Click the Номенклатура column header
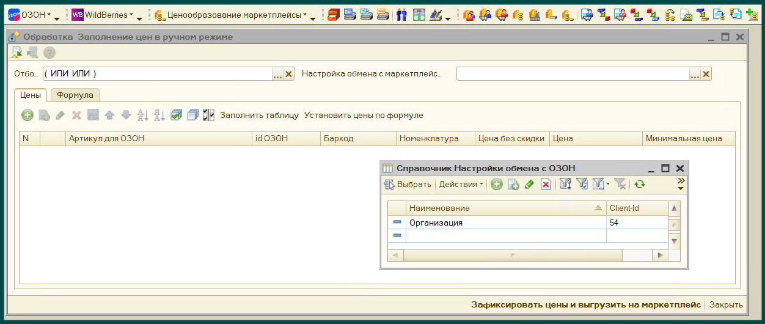The width and height of the screenshot is (765, 324). (x=436, y=139)
